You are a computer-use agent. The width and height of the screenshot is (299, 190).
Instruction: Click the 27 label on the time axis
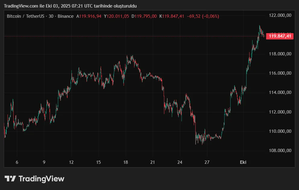pyautogui.click(x=207, y=162)
